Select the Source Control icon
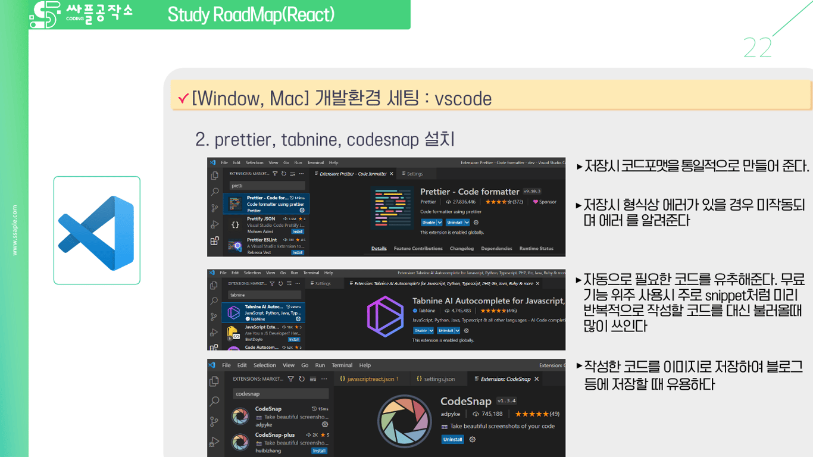Screen dimensions: 813x457 (214, 207)
